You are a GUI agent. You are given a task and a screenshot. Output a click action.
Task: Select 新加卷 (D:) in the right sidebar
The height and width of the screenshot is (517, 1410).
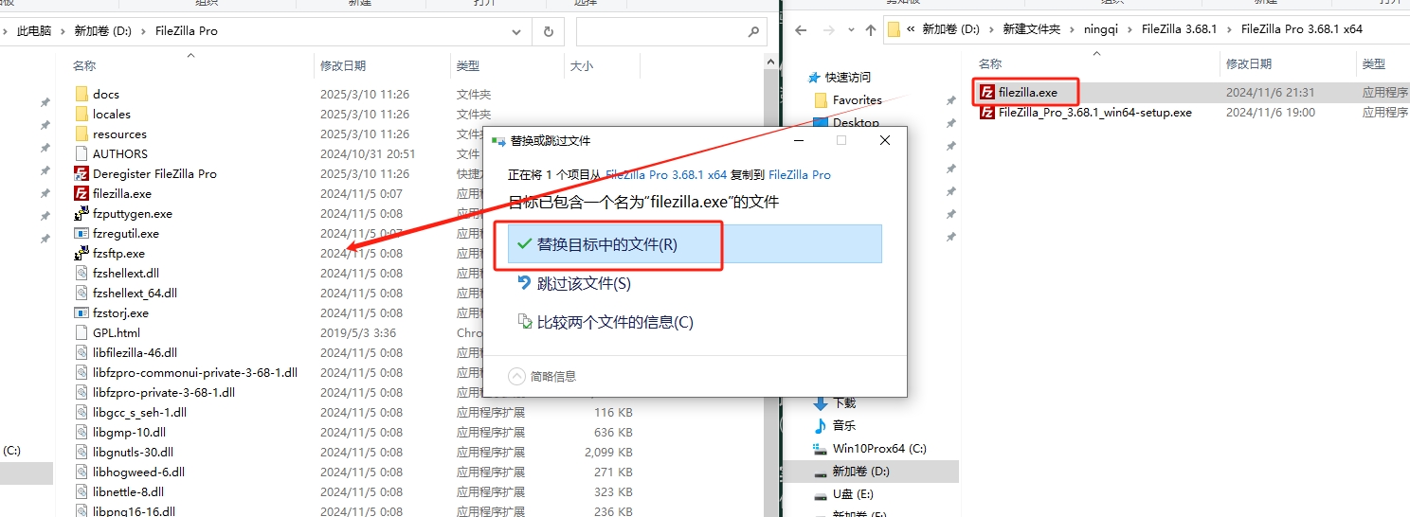[860, 472]
